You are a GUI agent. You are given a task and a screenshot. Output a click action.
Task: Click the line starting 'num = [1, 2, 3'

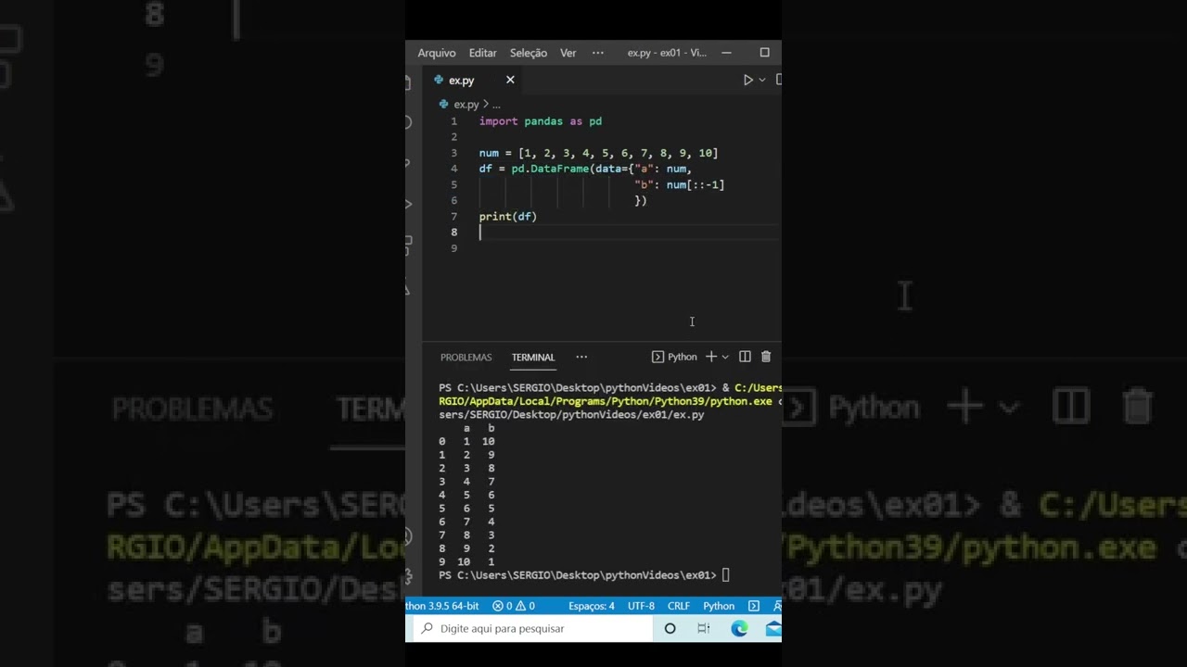coord(598,153)
